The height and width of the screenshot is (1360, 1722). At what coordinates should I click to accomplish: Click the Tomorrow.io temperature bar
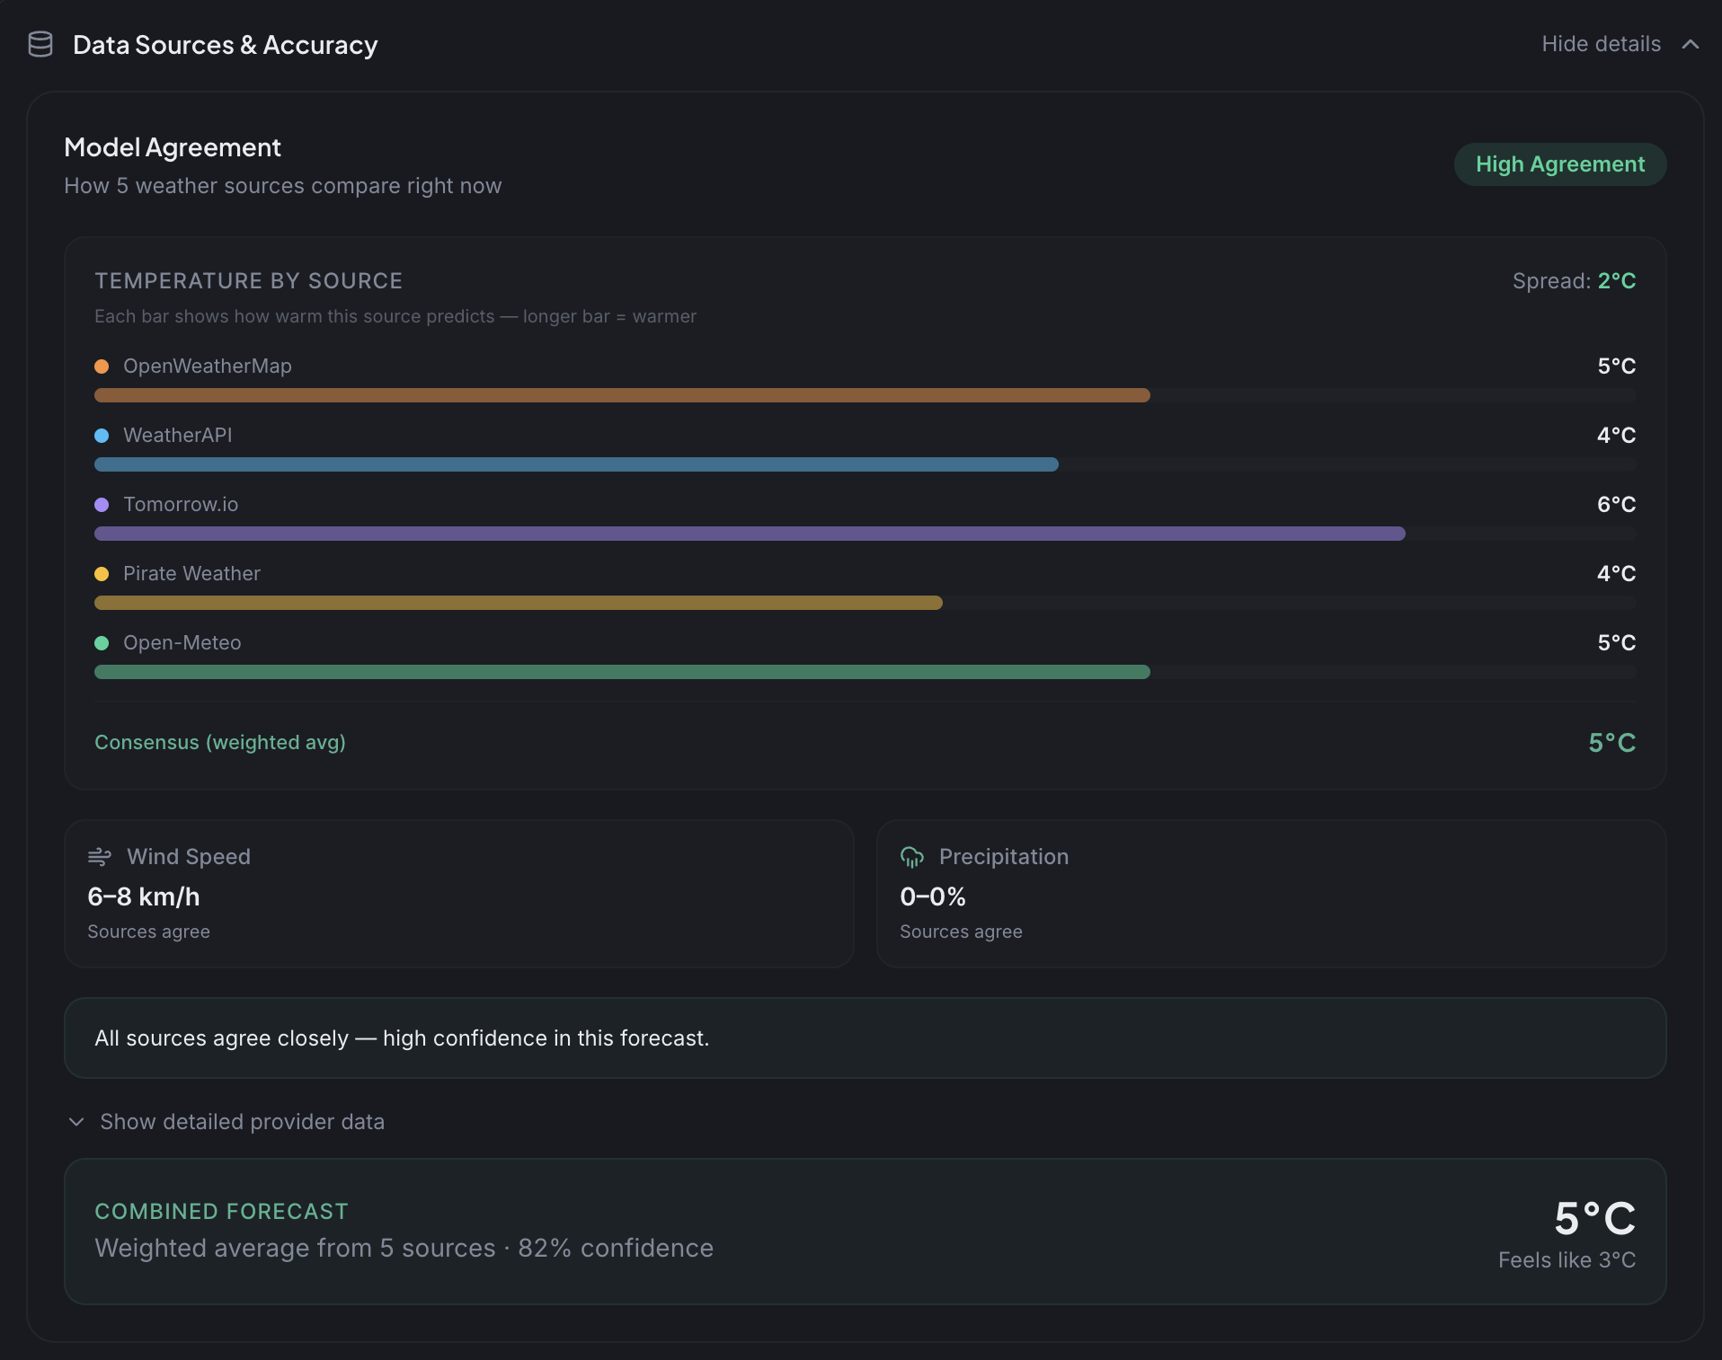pyautogui.click(x=750, y=534)
